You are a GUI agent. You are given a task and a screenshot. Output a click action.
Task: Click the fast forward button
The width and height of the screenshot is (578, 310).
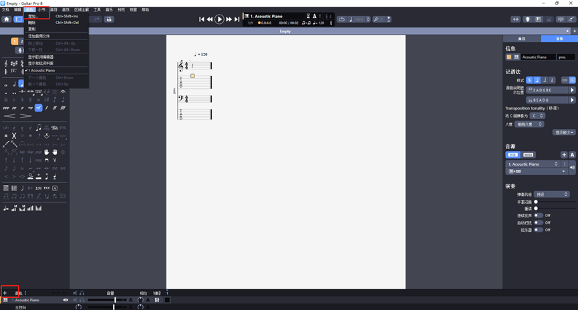point(229,19)
